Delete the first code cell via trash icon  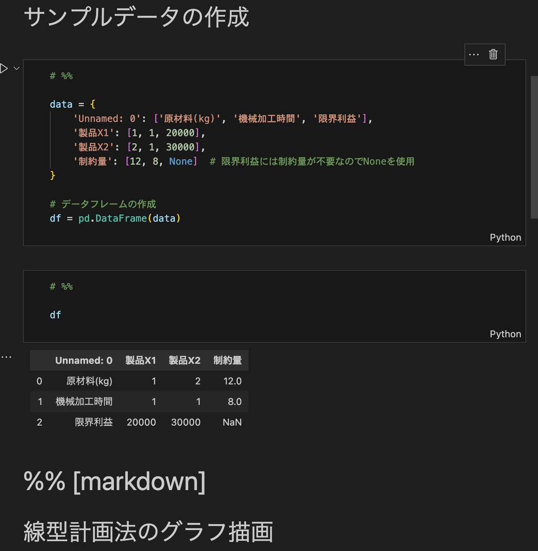coord(493,54)
